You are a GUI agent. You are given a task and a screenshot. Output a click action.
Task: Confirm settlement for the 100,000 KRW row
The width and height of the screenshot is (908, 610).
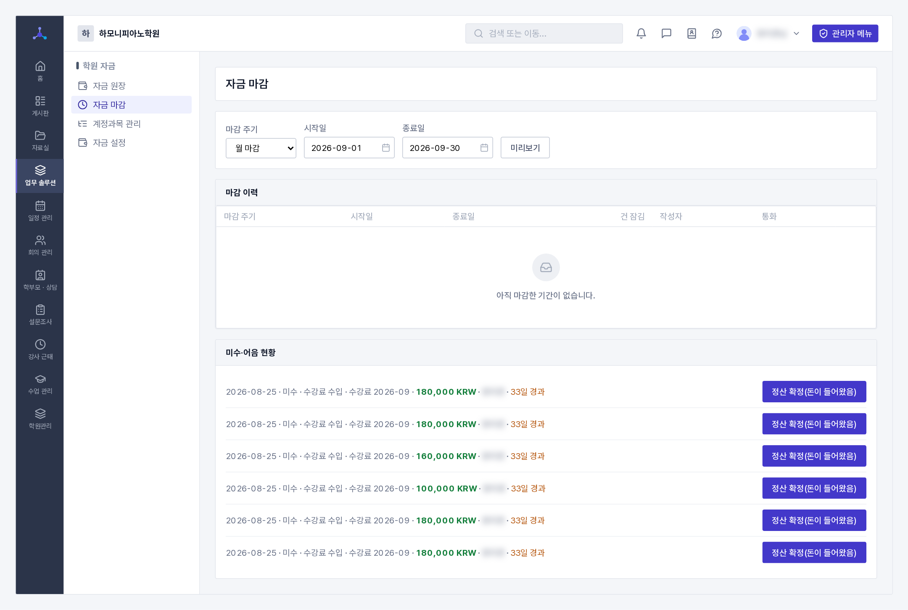pos(814,488)
